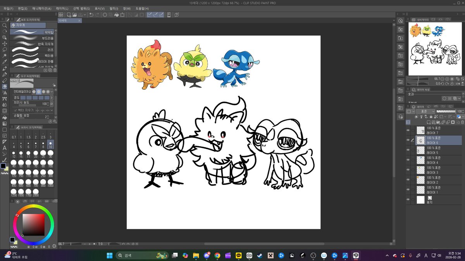This screenshot has width=465, height=261.
Task: Hide layer 레이어 4 eye icon
Action: coord(408,160)
